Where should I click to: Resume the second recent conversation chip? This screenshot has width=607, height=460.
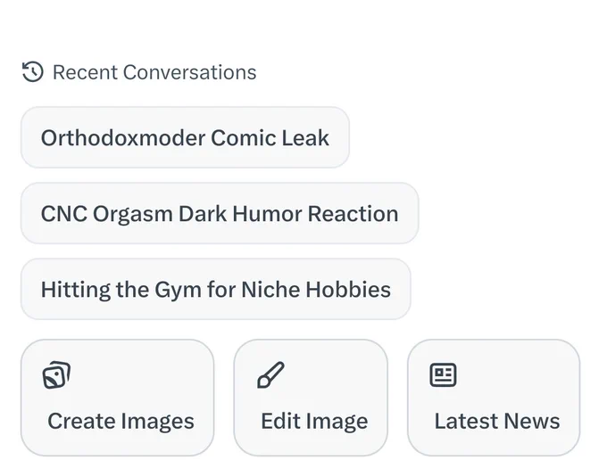point(220,213)
